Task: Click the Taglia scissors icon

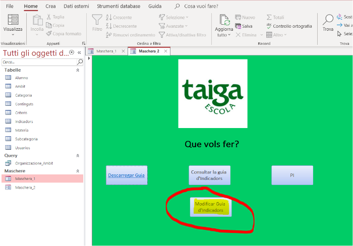Action: 48,17
